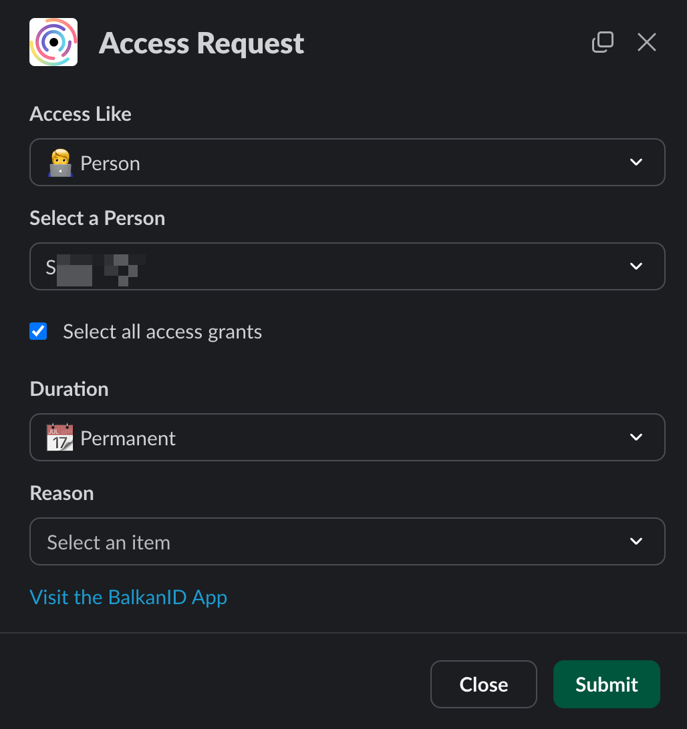Open the Reason dropdown chevron

636,541
